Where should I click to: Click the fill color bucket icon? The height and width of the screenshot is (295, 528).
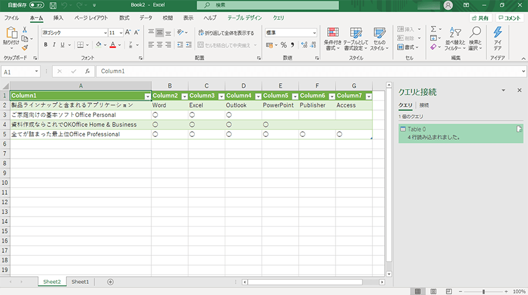point(99,44)
